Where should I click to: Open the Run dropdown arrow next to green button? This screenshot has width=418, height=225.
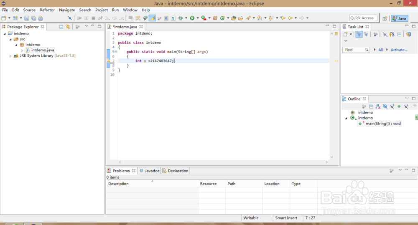198,18
